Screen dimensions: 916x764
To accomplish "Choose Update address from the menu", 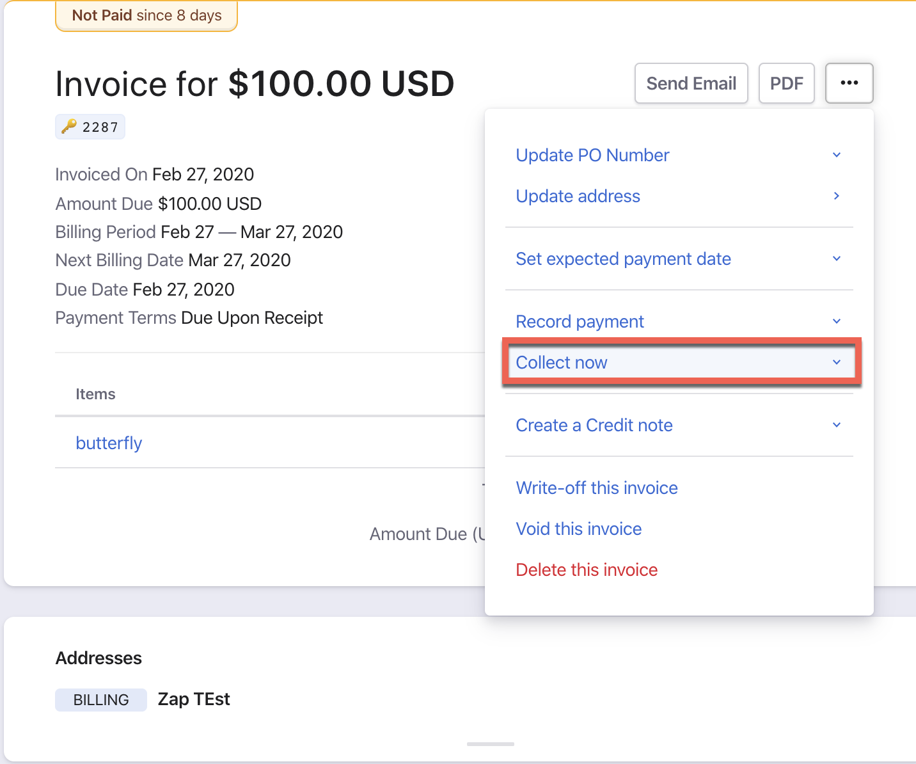I will pos(578,196).
